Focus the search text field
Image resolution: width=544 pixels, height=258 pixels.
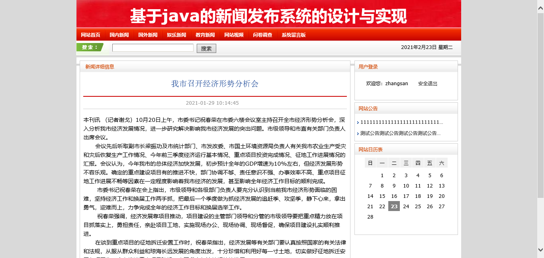(x=153, y=48)
